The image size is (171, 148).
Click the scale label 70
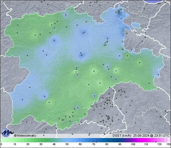point(93,144)
